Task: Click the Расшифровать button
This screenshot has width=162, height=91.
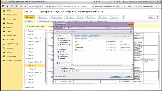Action: coord(56,17)
